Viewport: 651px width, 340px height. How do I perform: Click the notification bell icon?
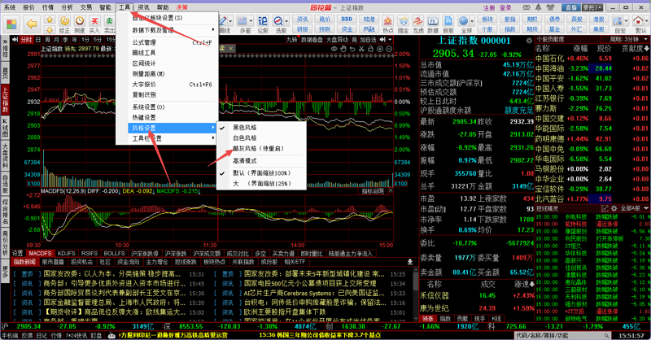click(539, 7)
